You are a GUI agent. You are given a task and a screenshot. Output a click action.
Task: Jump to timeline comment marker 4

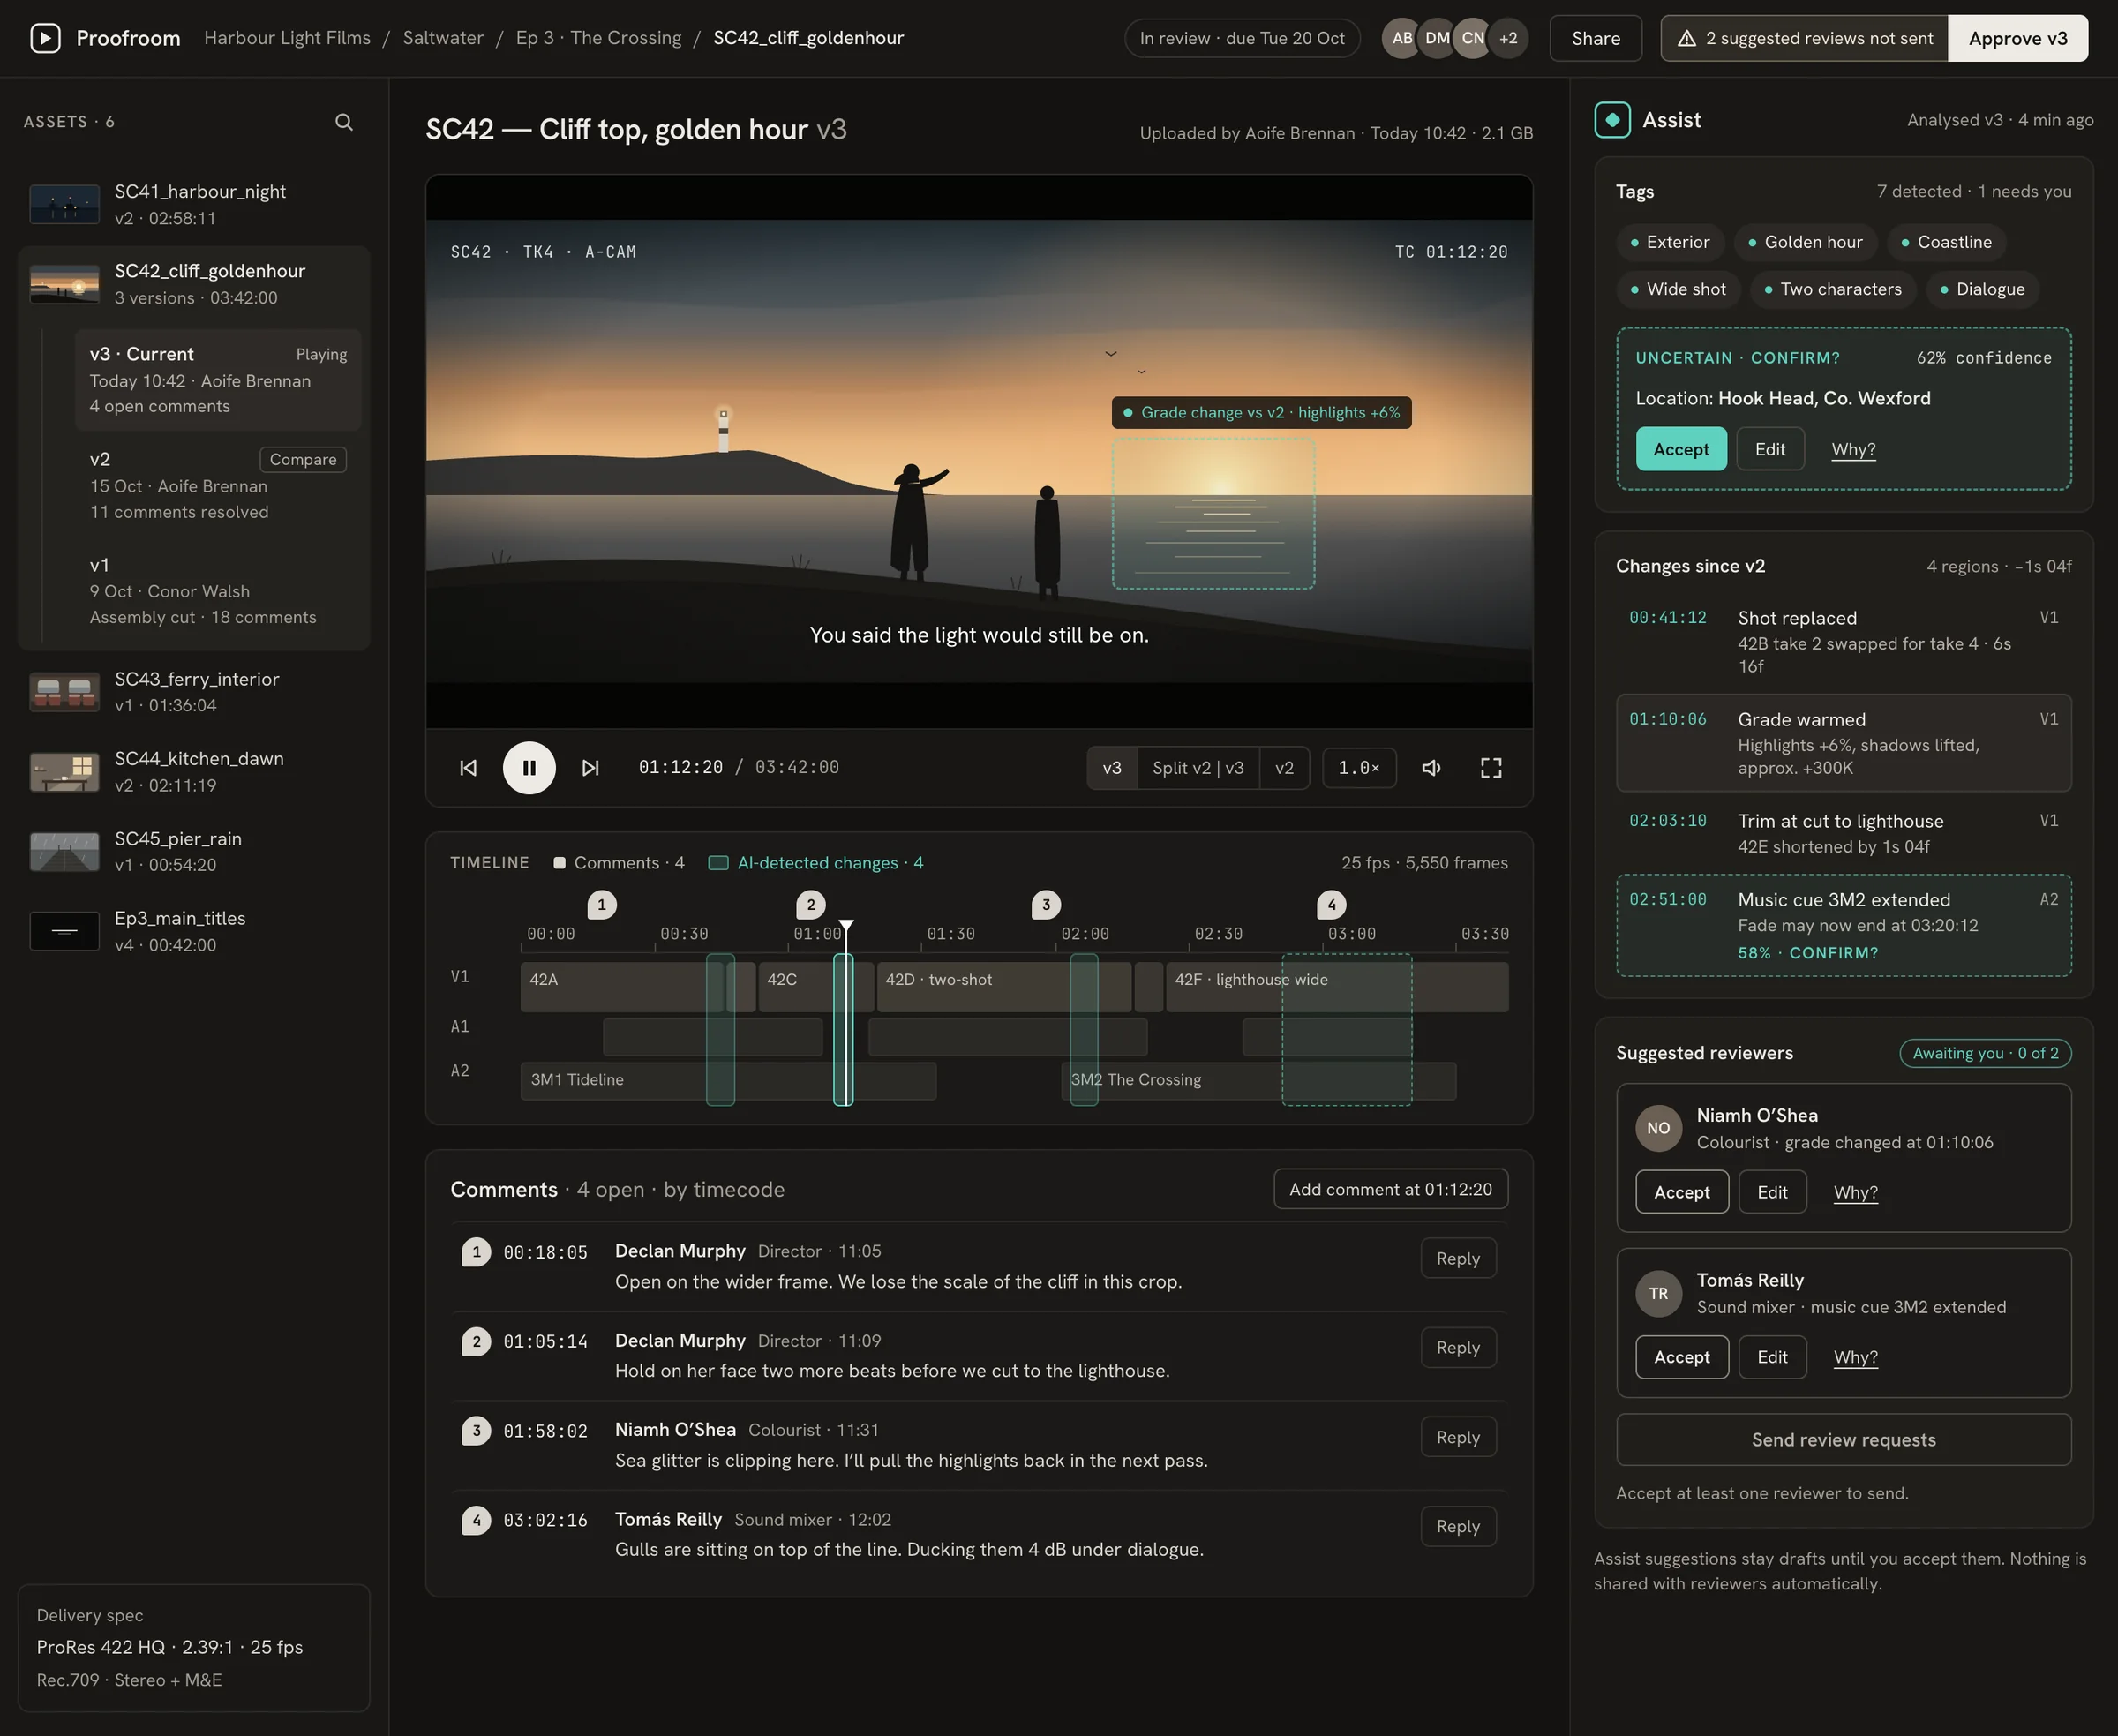[1331, 905]
